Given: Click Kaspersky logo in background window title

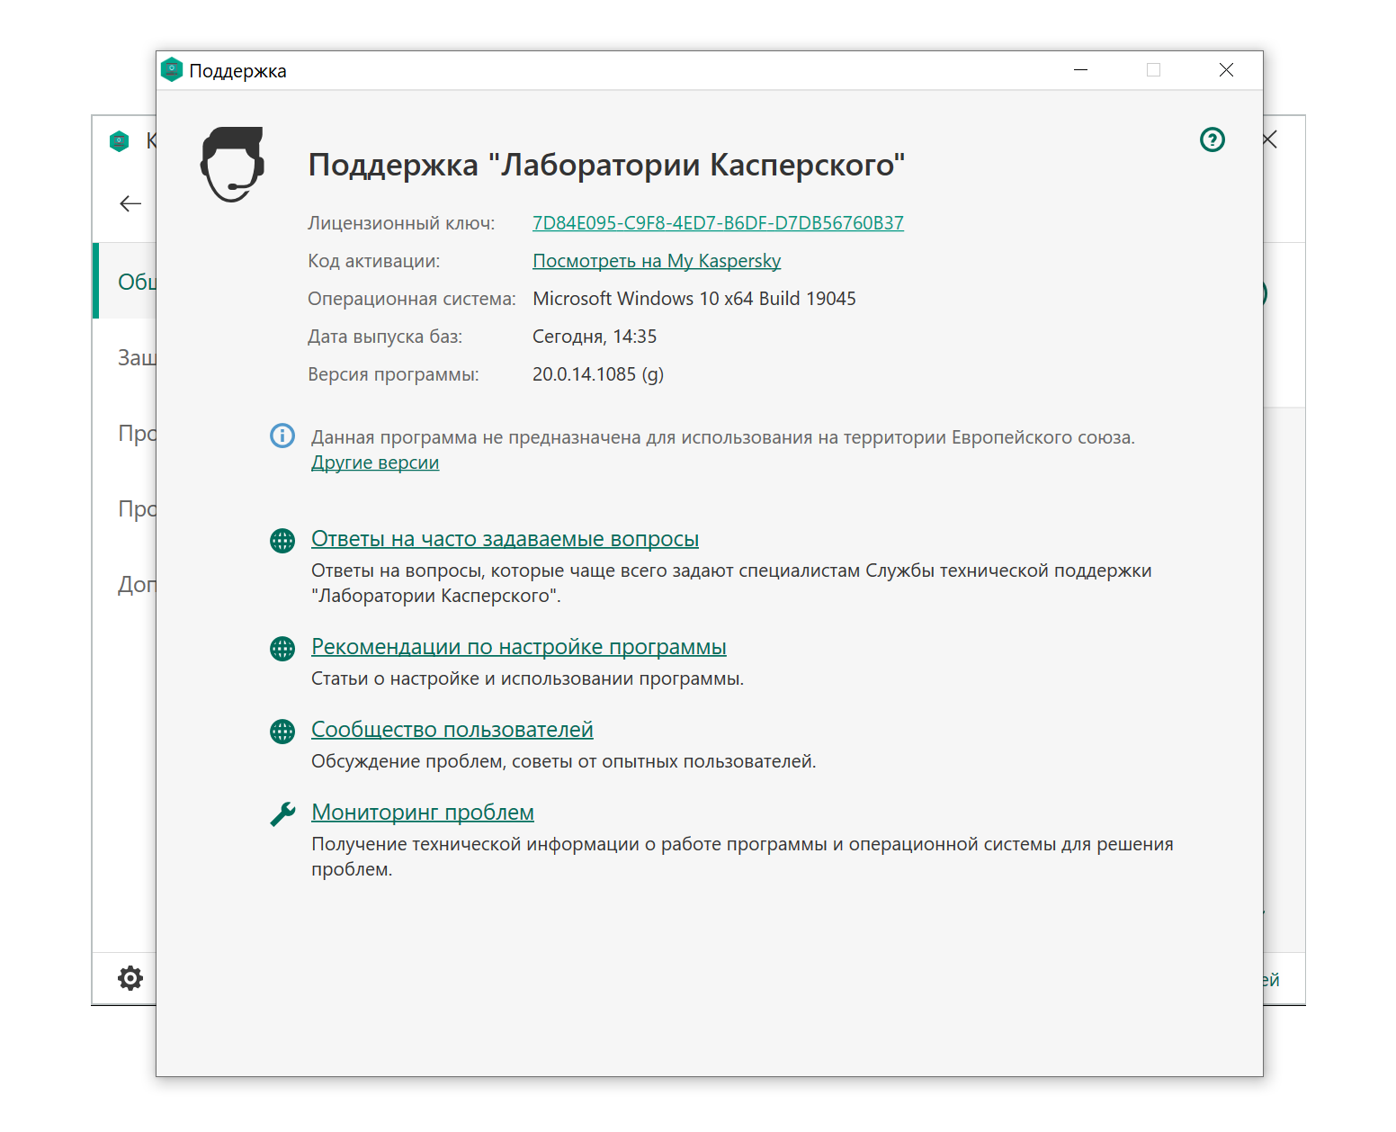Looking at the screenshot, I should (120, 141).
